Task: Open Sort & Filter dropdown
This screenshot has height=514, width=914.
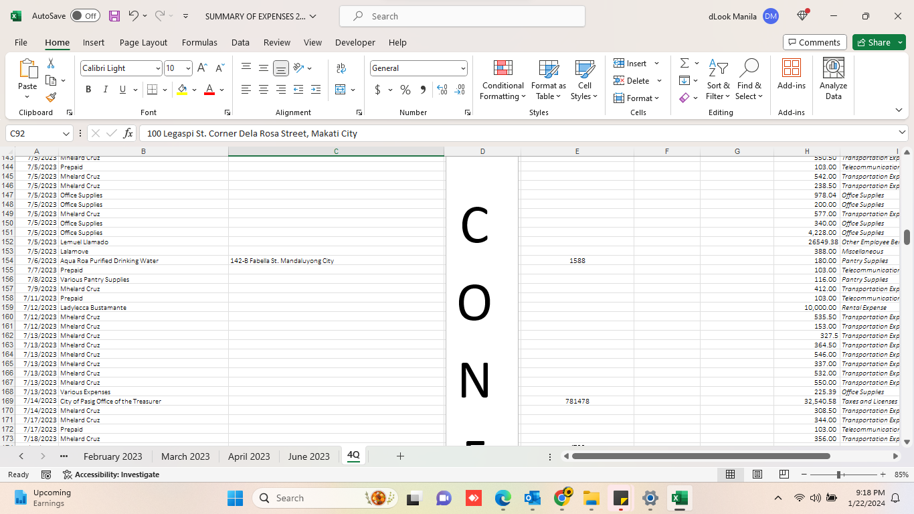Action: [719, 80]
